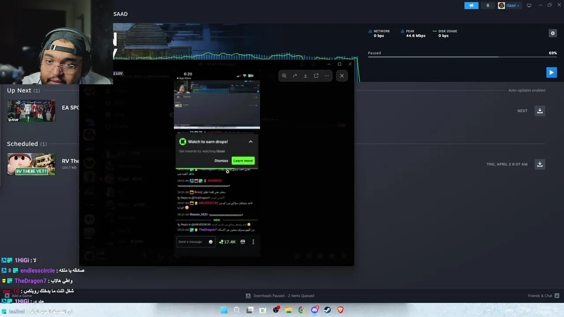Open Brave browser from taskbar
This screenshot has height=317, width=564.
pyautogui.click(x=340, y=310)
